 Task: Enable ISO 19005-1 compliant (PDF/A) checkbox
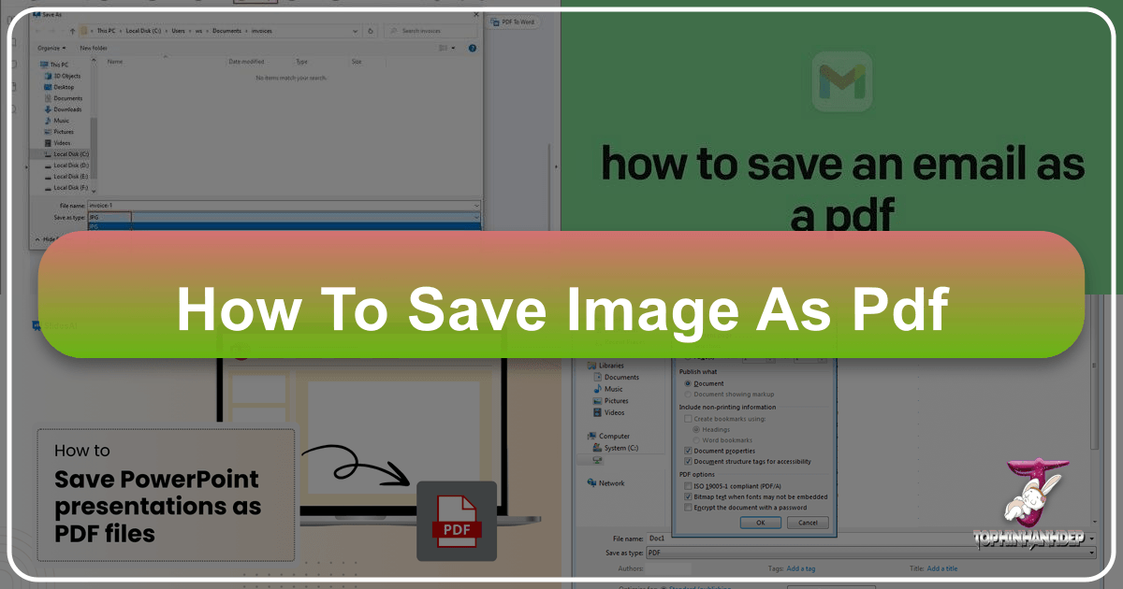click(x=688, y=486)
